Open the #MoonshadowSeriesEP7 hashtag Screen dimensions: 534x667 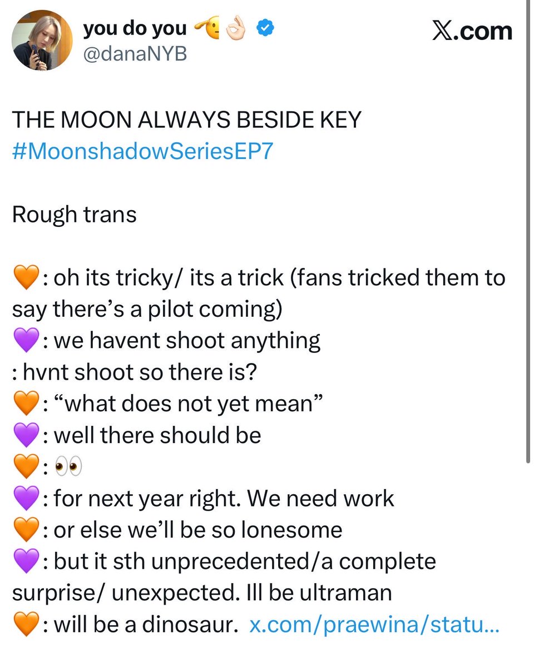142,152
